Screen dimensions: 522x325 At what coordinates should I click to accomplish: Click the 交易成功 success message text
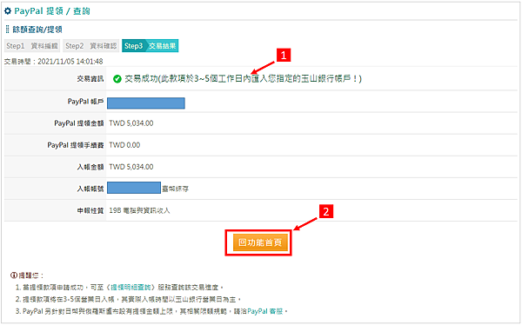[x=244, y=79]
